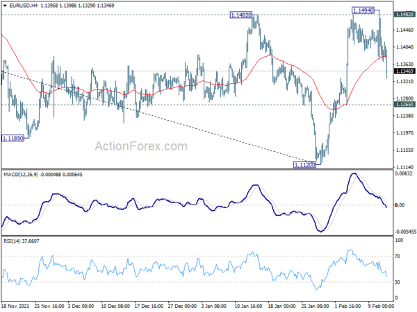This screenshot has height=312, width=417.
Task: Select the RSI(14) 37.6607 indicator label
Action: pos(22,241)
